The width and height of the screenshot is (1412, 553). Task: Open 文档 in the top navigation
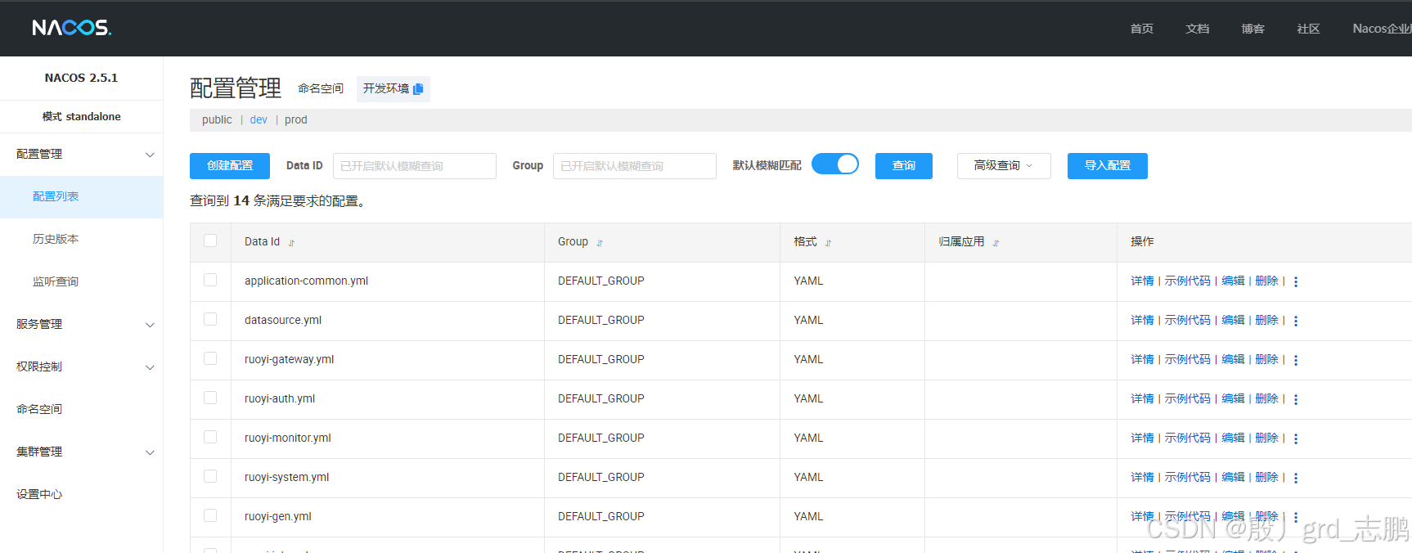point(1198,29)
